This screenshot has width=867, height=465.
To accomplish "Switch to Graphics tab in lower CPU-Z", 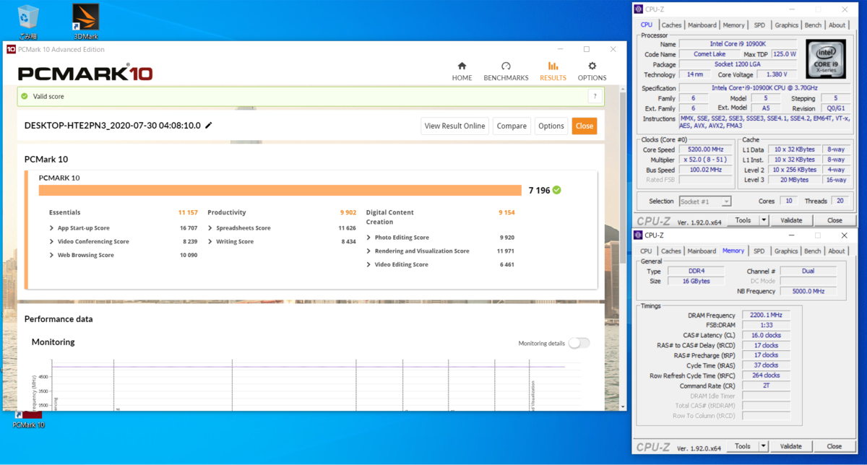I will coord(786,251).
